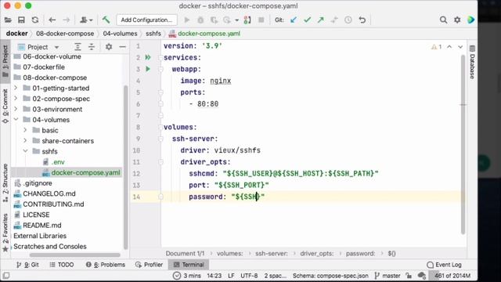This screenshot has height=282, width=501.
Task: Synchronize files with the reload icon
Action: [x=35, y=20]
